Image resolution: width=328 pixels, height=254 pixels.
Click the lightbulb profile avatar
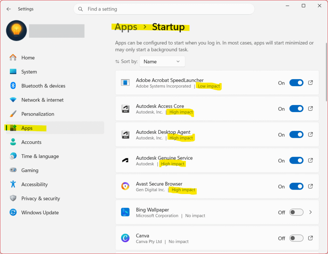click(x=17, y=30)
